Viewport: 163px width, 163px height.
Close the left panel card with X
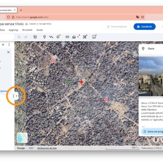click(x=9, y=52)
